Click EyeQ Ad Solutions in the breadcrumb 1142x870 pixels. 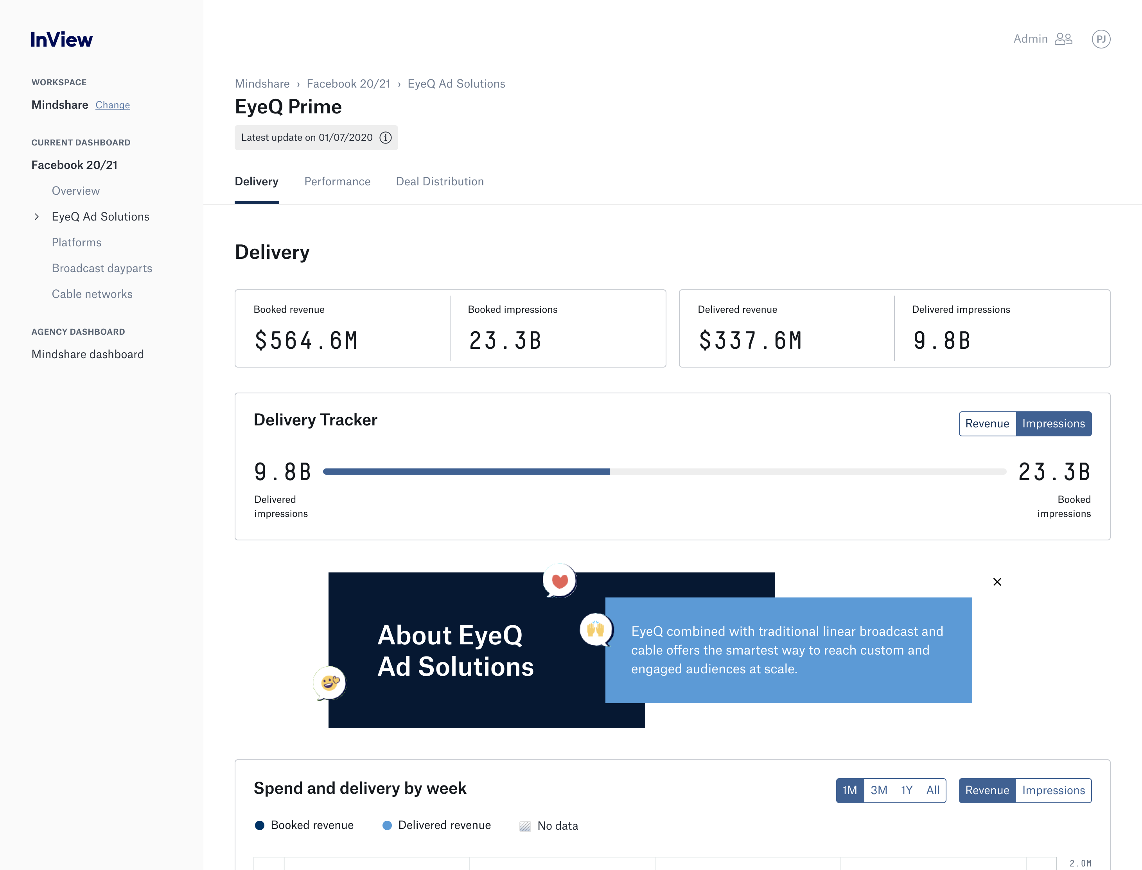point(456,84)
